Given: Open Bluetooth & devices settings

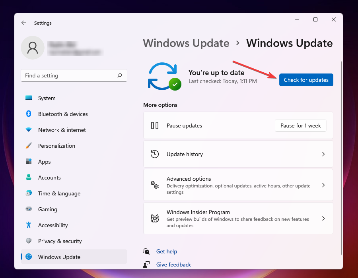Looking at the screenshot, I should click(x=74, y=114).
